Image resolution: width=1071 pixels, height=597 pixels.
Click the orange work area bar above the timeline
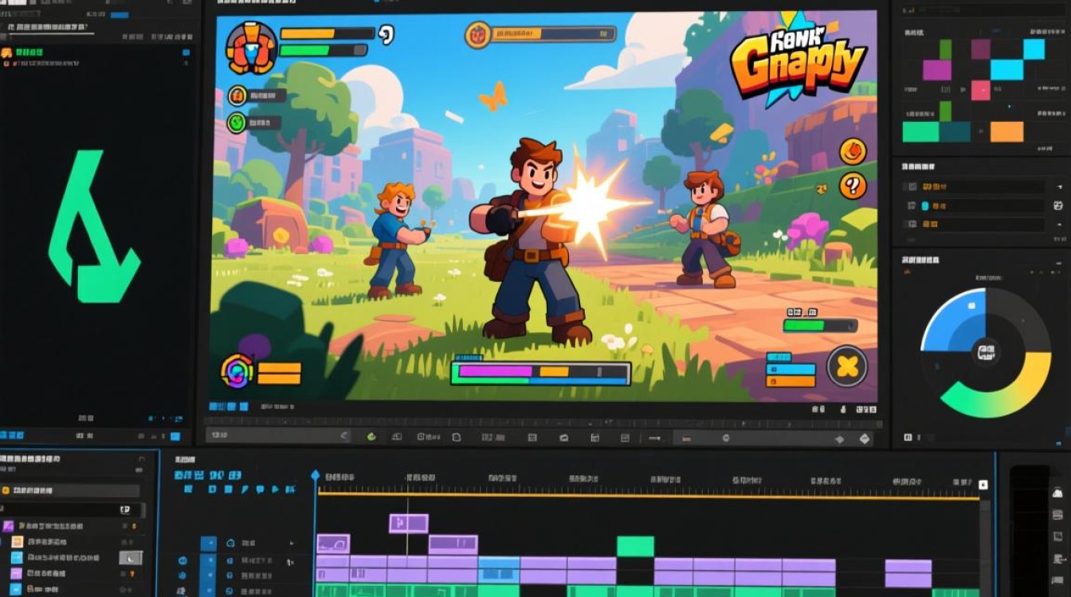coord(648,497)
